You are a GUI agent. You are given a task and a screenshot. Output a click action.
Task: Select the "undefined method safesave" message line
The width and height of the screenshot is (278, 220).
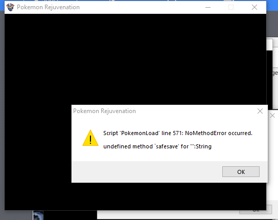(x=157, y=146)
